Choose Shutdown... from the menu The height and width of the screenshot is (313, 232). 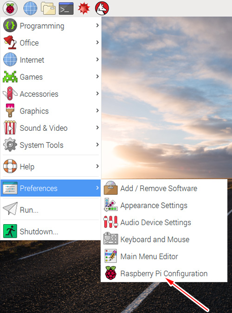[51, 231]
